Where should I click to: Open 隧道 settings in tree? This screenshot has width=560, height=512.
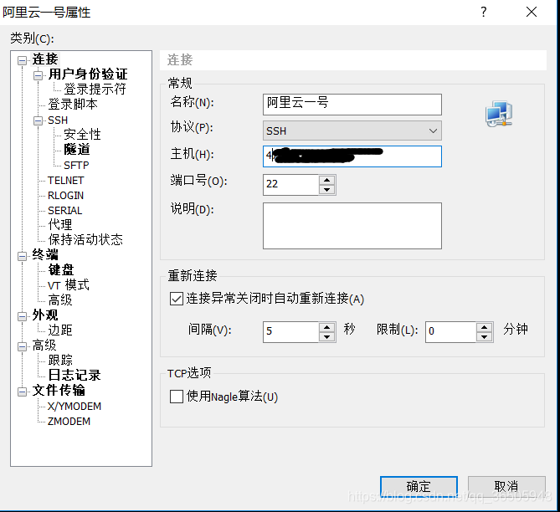77,150
